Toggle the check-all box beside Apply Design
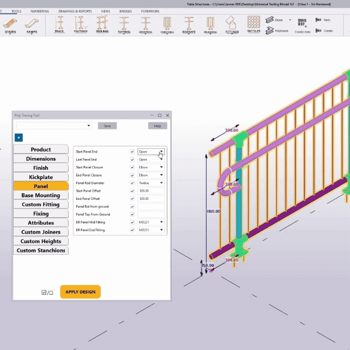The height and width of the screenshot is (350, 350). click(44, 293)
